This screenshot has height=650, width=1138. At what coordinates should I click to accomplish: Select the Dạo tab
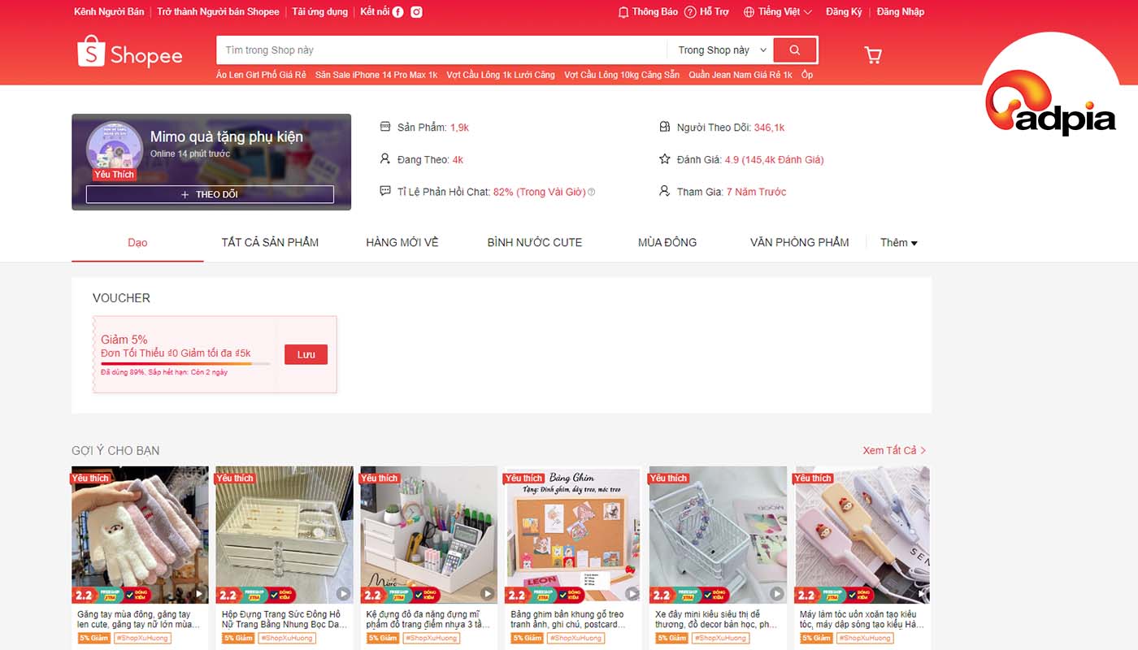click(x=137, y=243)
